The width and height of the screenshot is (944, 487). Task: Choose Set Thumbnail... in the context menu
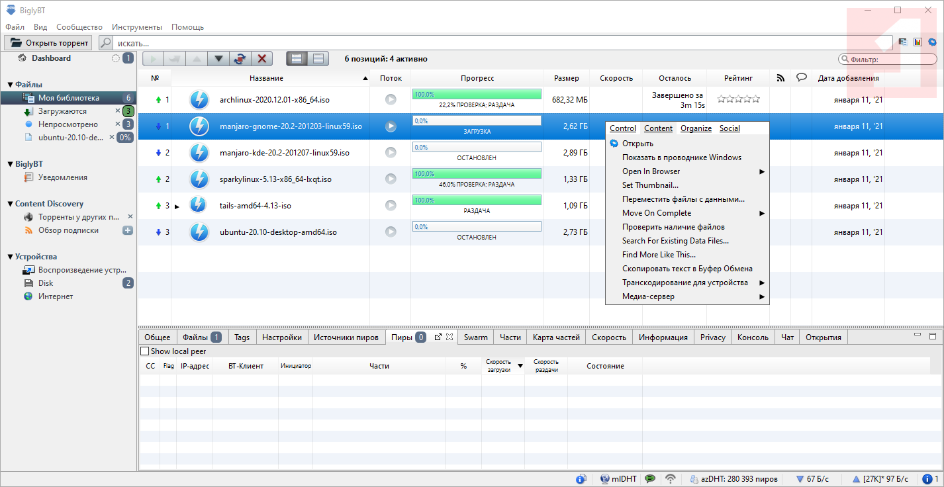687,185
